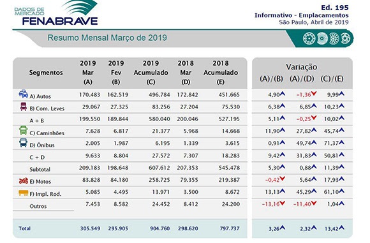Image resolution: width=370 pixels, height=243 pixels.
Task: Select the 2019 Acumulado (C) column header
Action: (x=151, y=73)
